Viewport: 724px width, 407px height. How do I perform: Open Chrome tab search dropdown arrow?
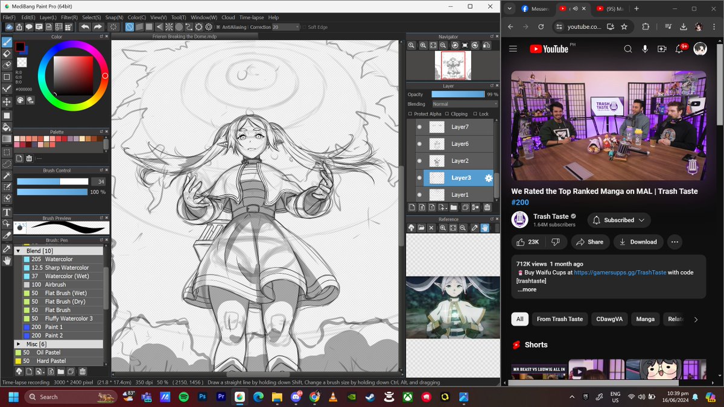(510, 8)
